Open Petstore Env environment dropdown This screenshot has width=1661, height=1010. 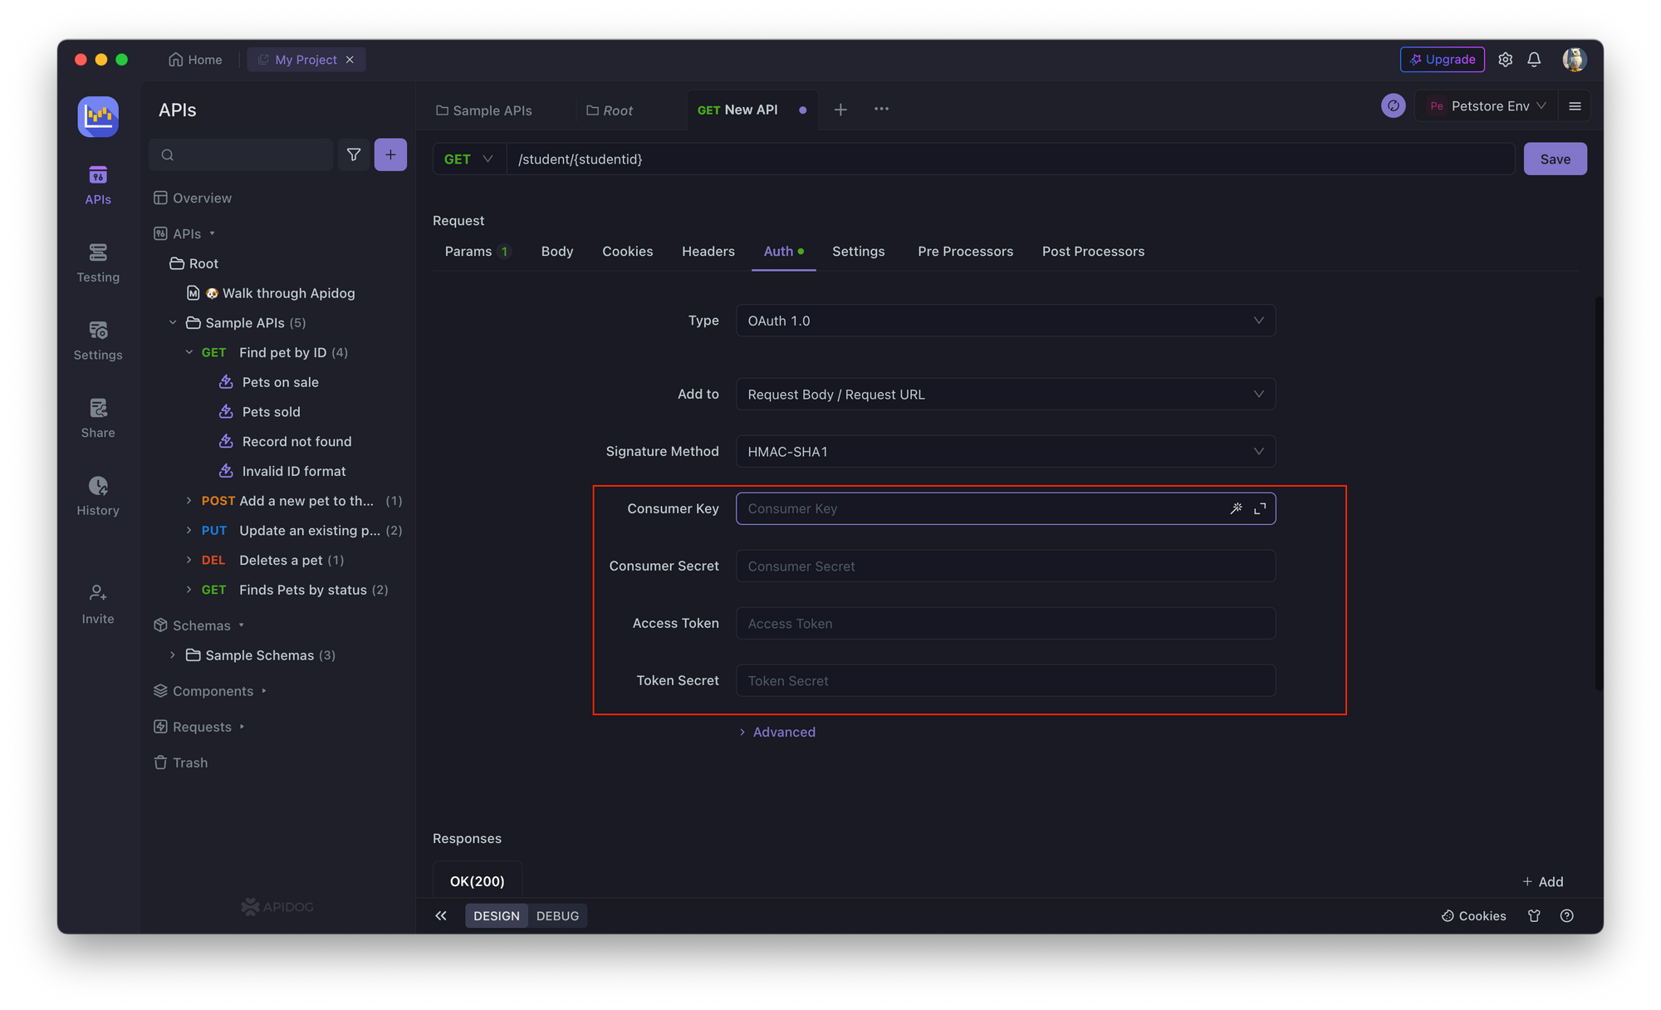coord(1486,105)
